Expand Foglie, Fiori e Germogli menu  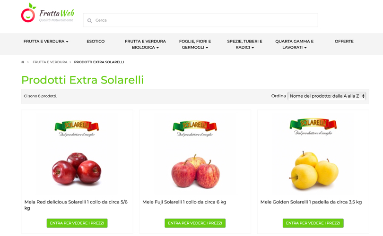click(x=195, y=44)
